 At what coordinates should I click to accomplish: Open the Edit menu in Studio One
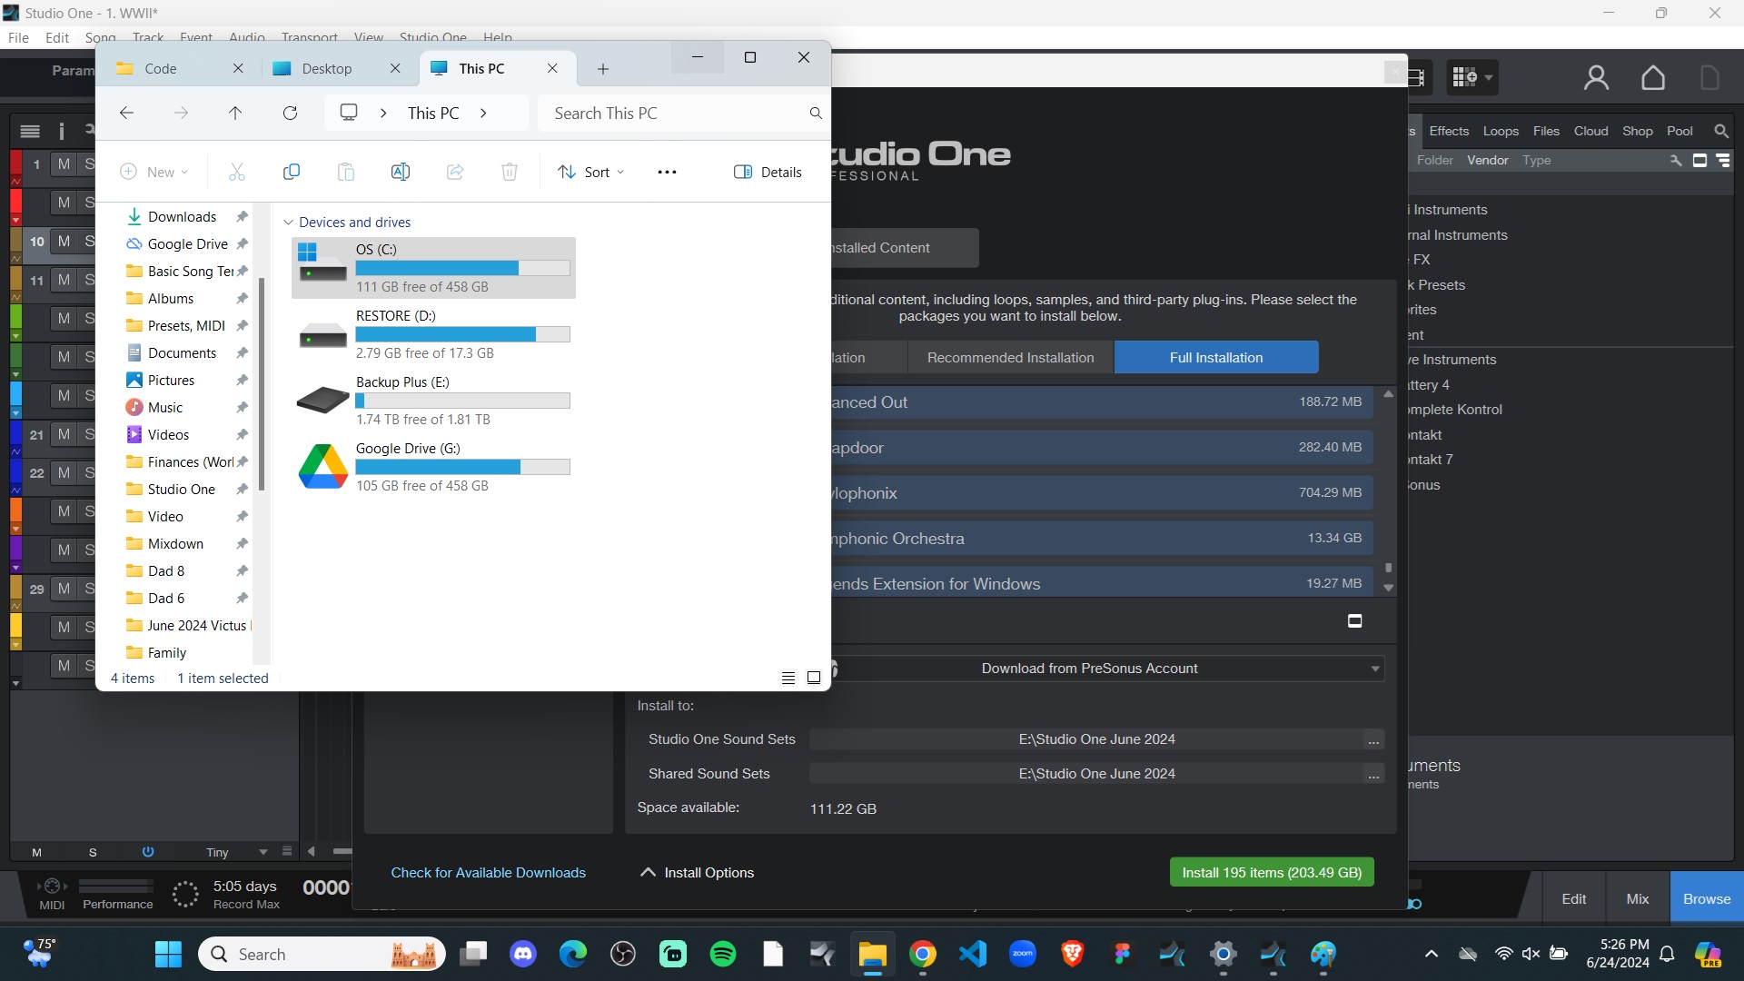57,37
